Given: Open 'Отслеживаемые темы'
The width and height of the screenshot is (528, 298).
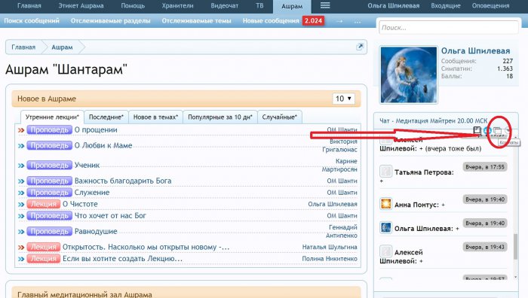Looking at the screenshot, I should (x=196, y=21).
